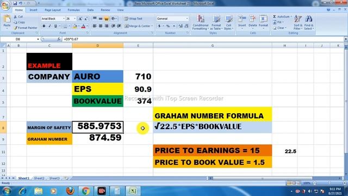Save the workbook from quick access toolbar
This screenshot has height=196, width=348.
(x=15, y=3)
